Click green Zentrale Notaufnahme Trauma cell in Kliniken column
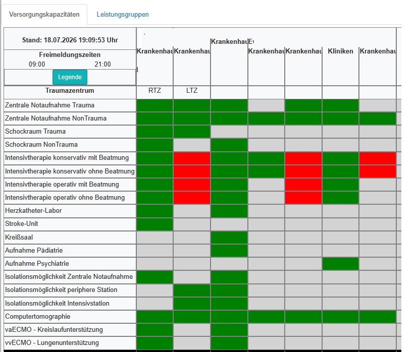Screen dimensions: 417x352 pos(340,105)
